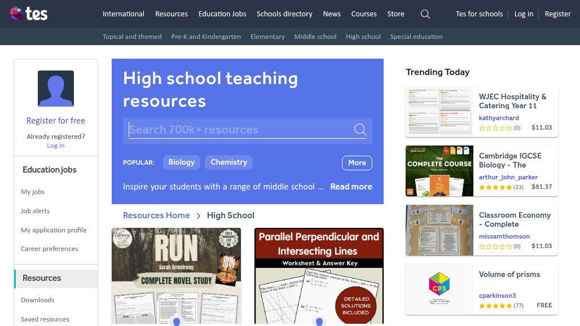The width and height of the screenshot is (580, 326).
Task: Click Tes for schools link
Action: (479, 14)
